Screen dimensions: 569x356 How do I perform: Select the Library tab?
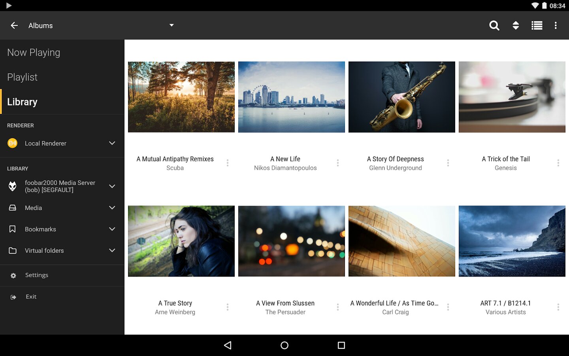(x=23, y=102)
